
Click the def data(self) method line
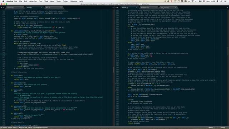click(x=17, y=90)
